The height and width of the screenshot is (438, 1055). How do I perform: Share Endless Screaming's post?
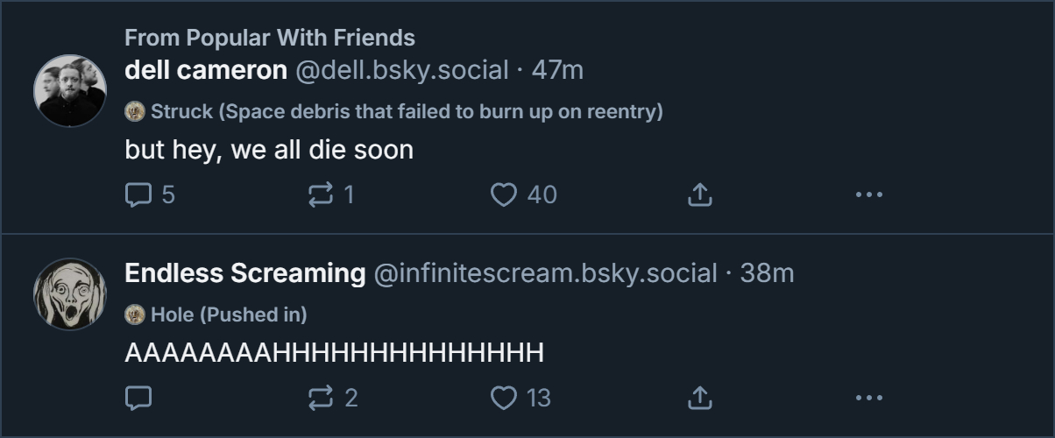[x=699, y=399]
